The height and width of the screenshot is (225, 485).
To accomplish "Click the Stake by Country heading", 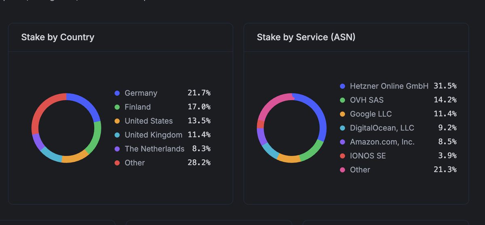I will [x=58, y=37].
